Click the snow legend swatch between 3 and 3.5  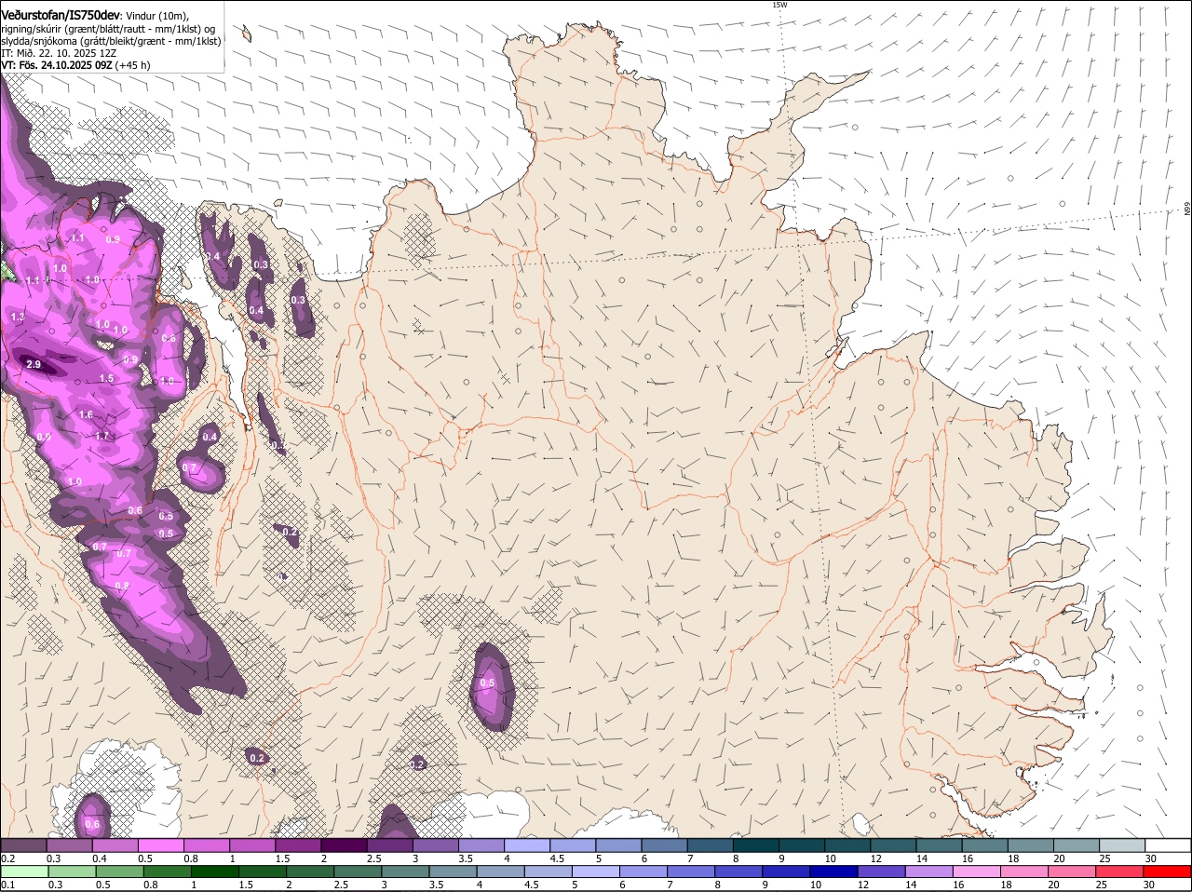tap(436, 845)
